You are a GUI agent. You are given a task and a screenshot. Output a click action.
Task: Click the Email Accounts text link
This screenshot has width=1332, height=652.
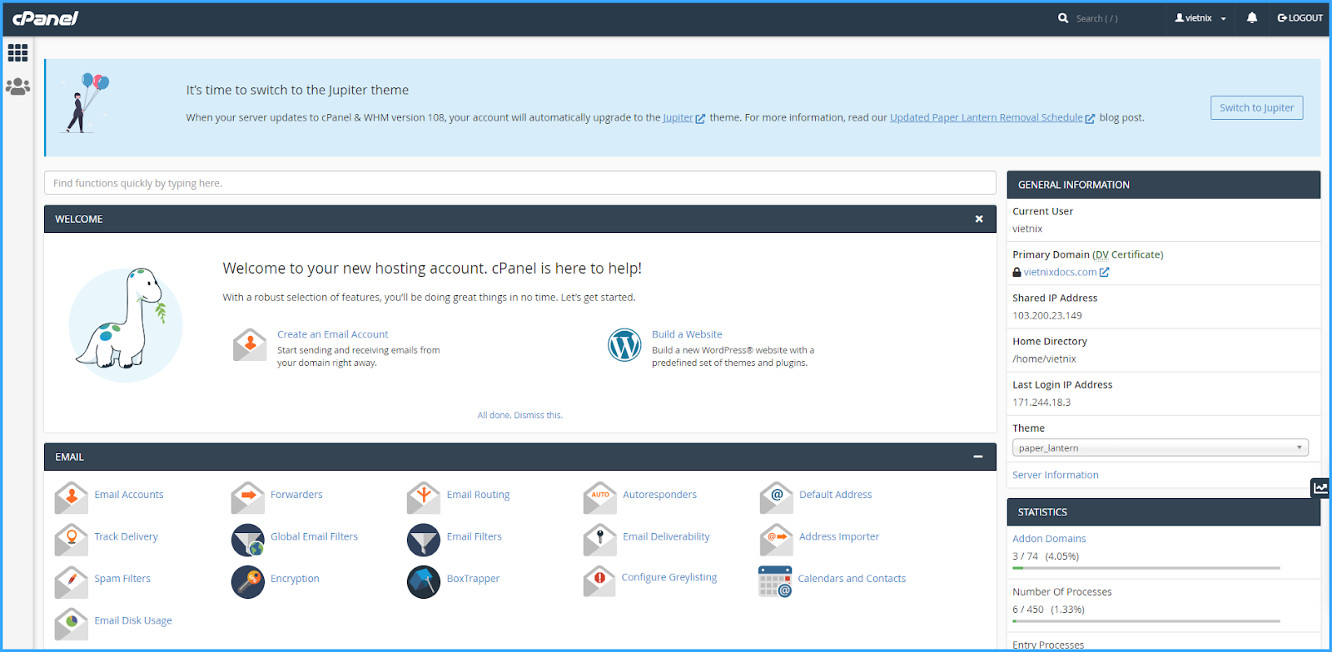click(129, 495)
